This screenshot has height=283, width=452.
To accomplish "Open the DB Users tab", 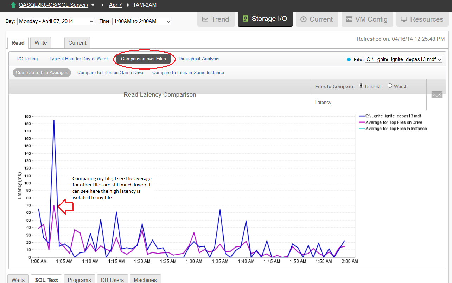I will pos(112,279).
